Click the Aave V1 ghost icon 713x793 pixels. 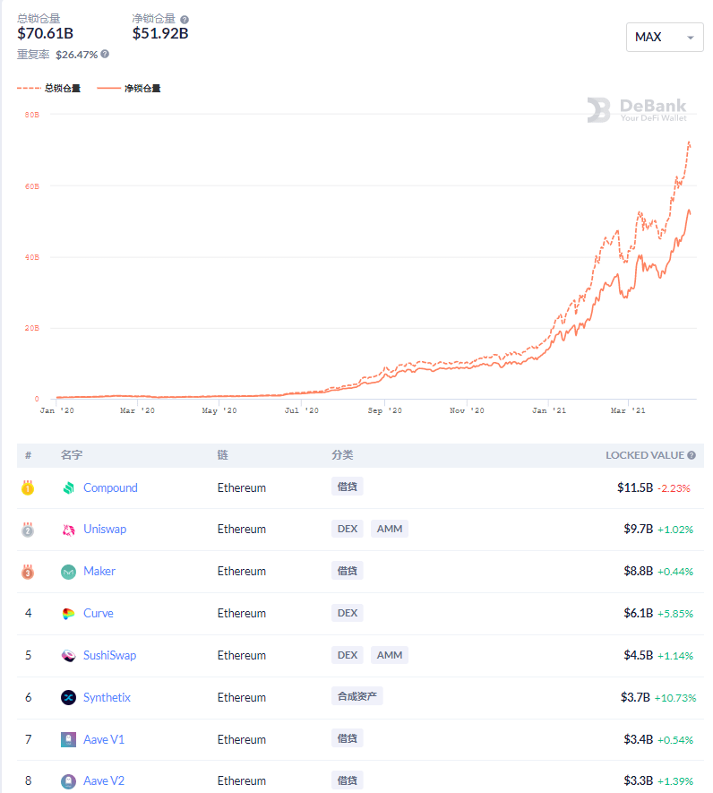[68, 739]
